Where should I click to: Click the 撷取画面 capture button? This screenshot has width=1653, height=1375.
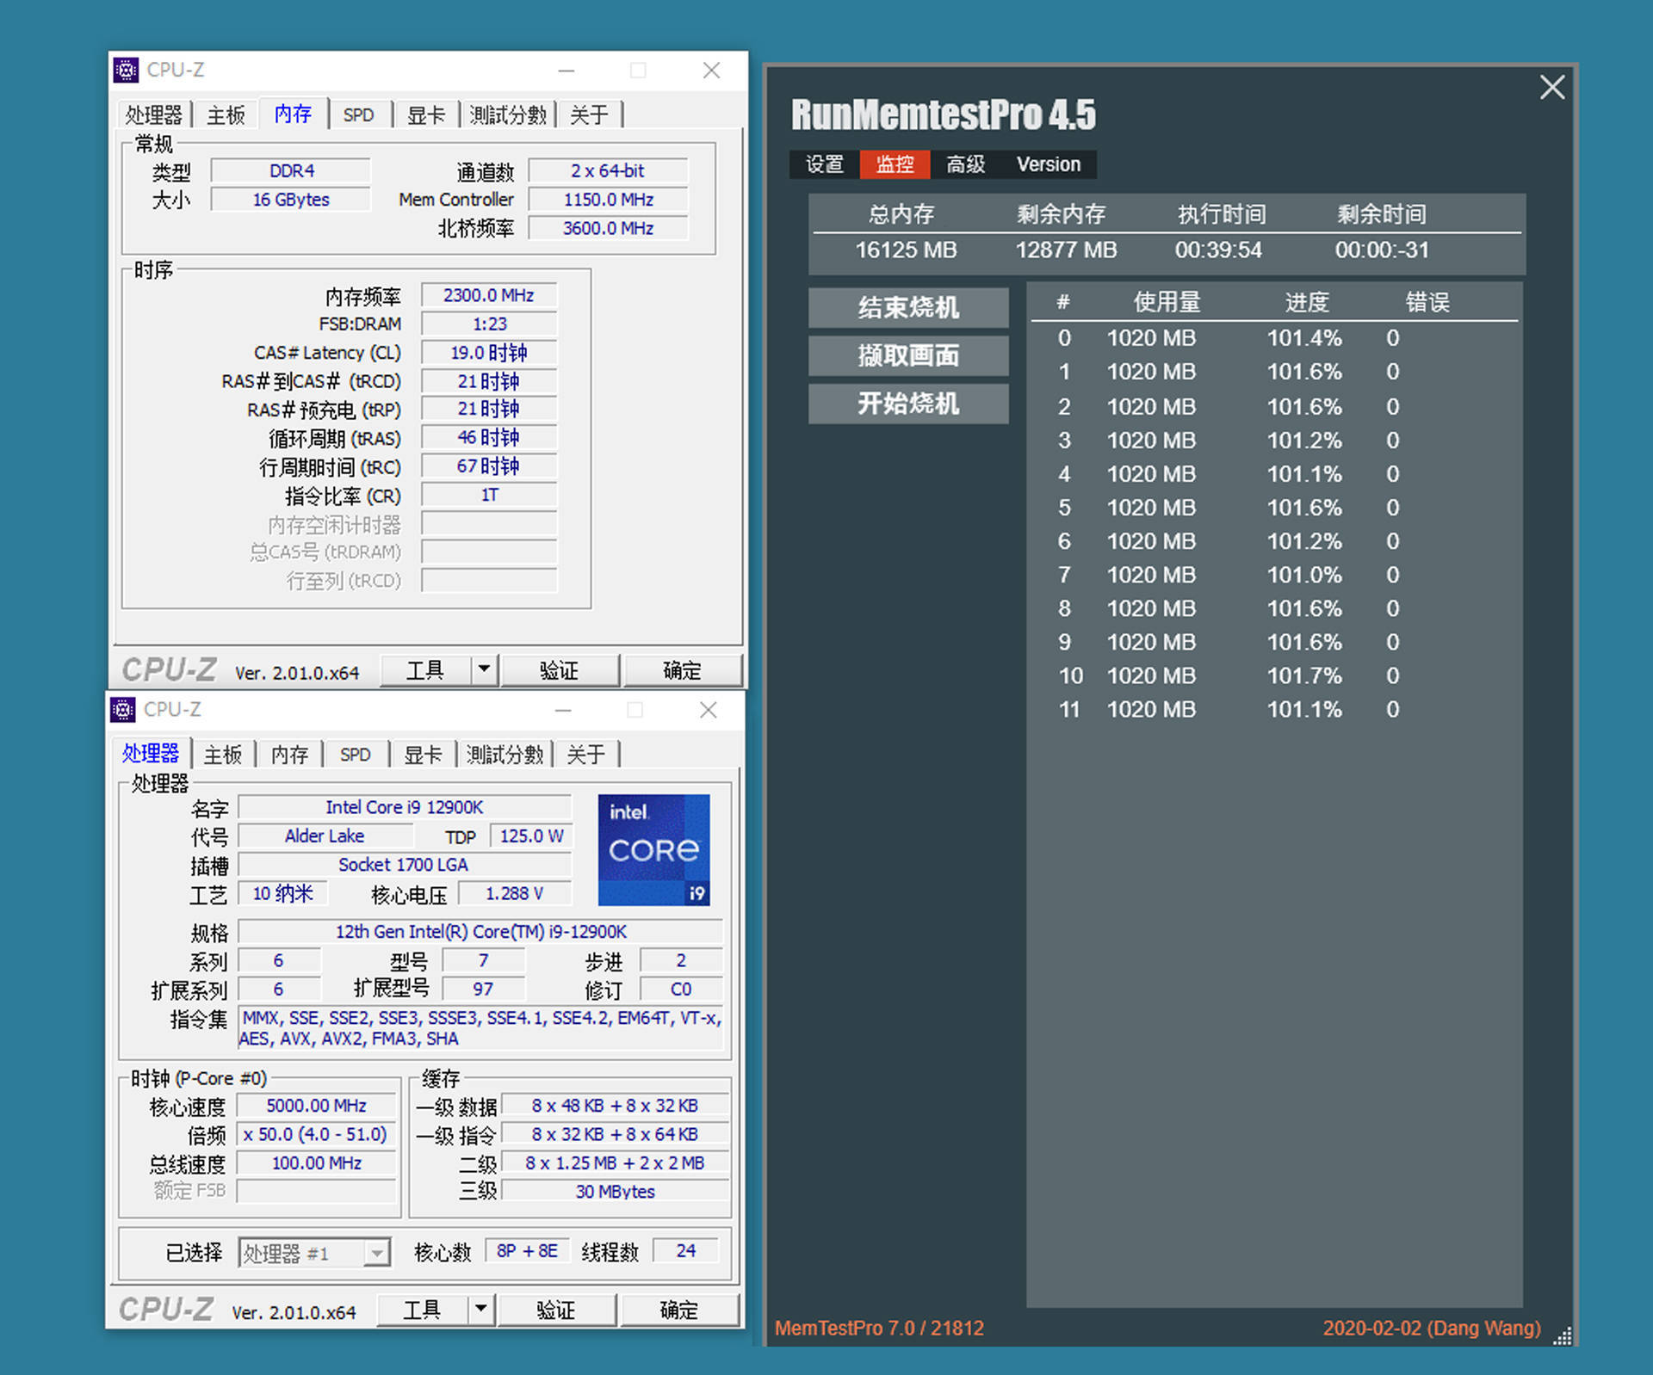[x=908, y=355]
